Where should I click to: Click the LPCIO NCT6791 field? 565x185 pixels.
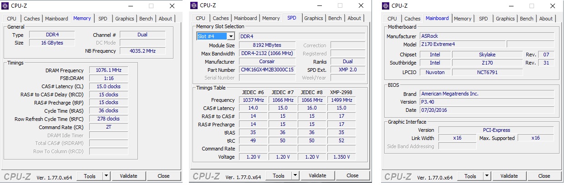[487, 72]
